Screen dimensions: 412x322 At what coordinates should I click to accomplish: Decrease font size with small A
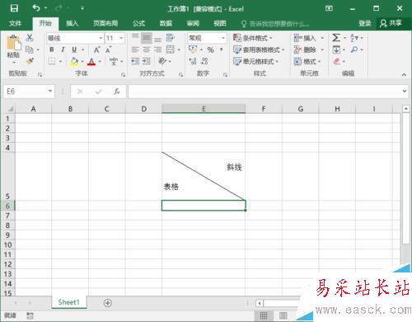(x=108, y=50)
